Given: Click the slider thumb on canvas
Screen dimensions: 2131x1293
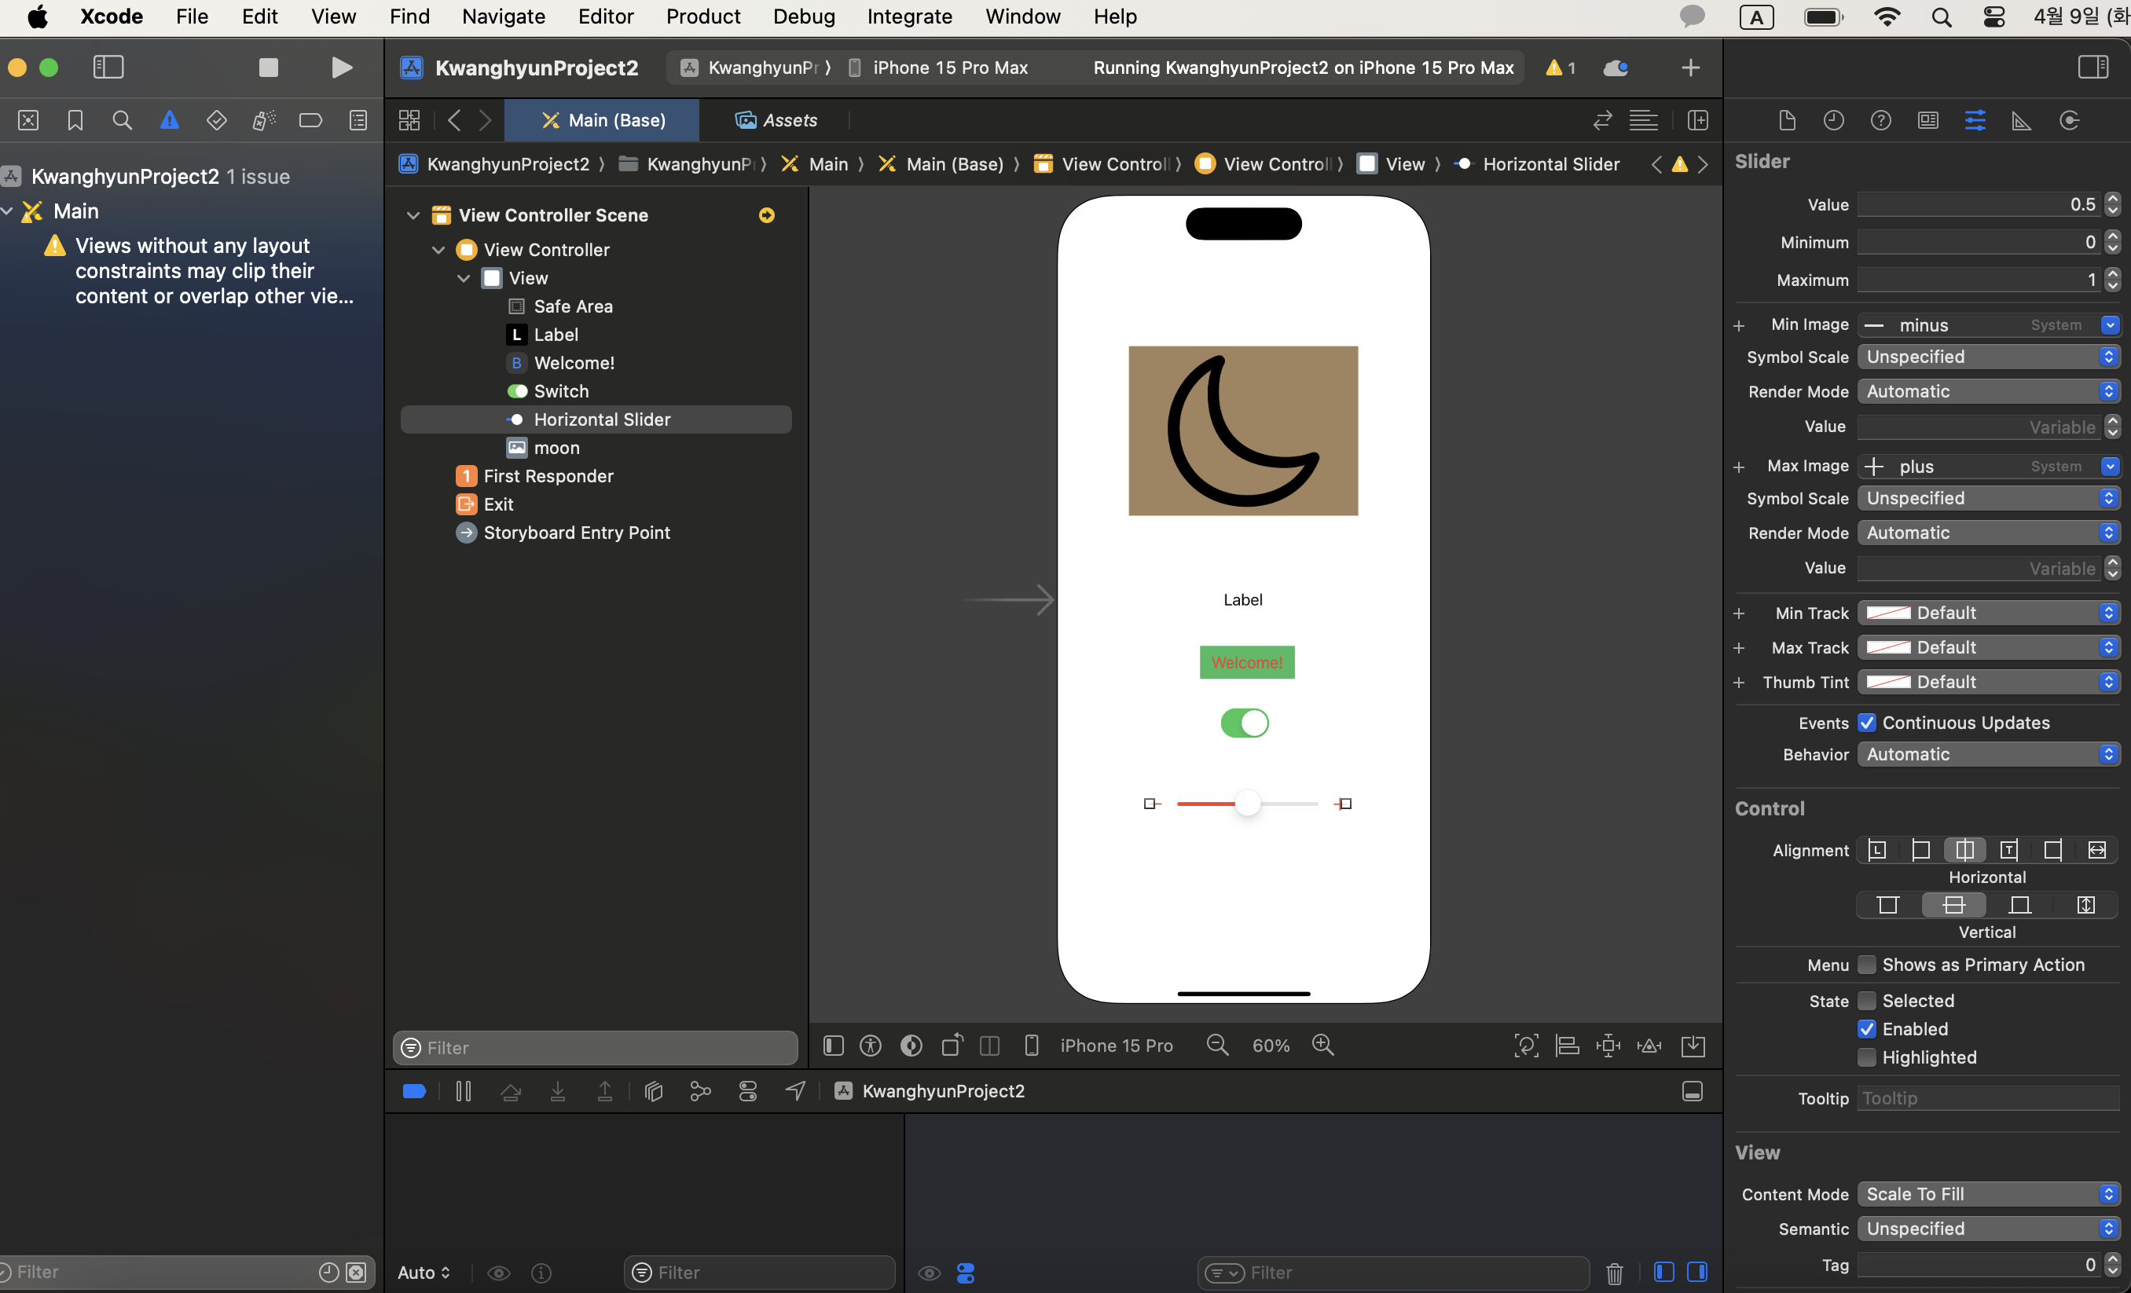Looking at the screenshot, I should click(1246, 804).
